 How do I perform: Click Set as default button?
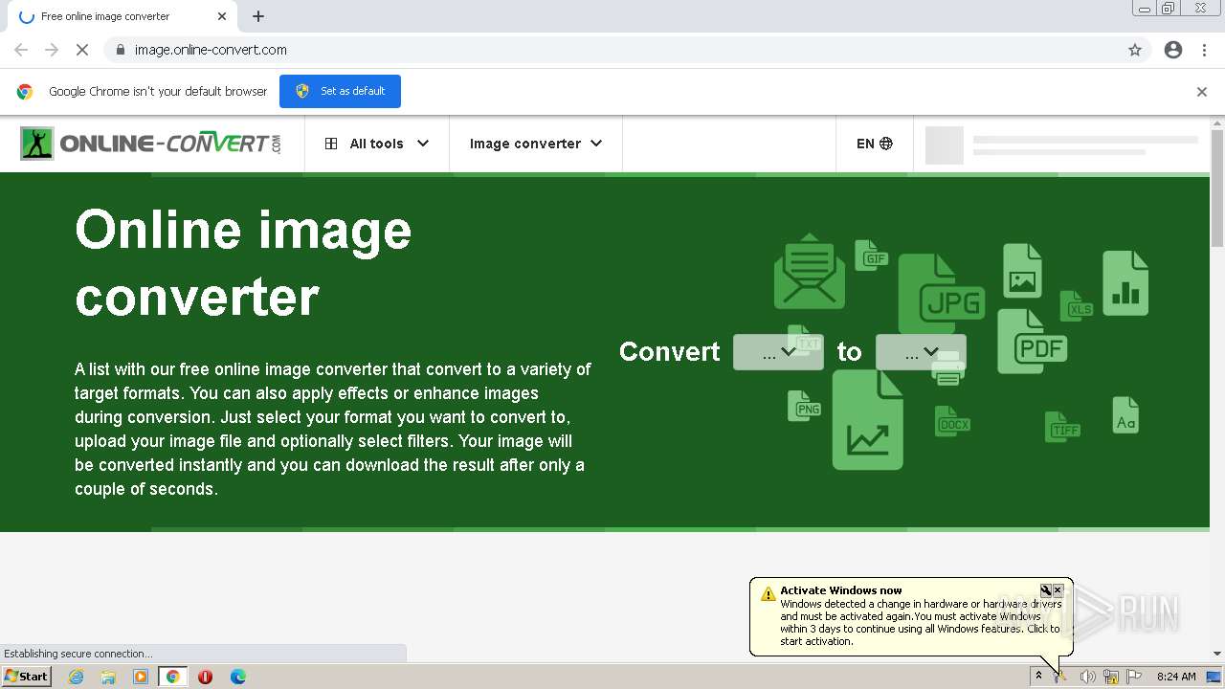tap(340, 91)
